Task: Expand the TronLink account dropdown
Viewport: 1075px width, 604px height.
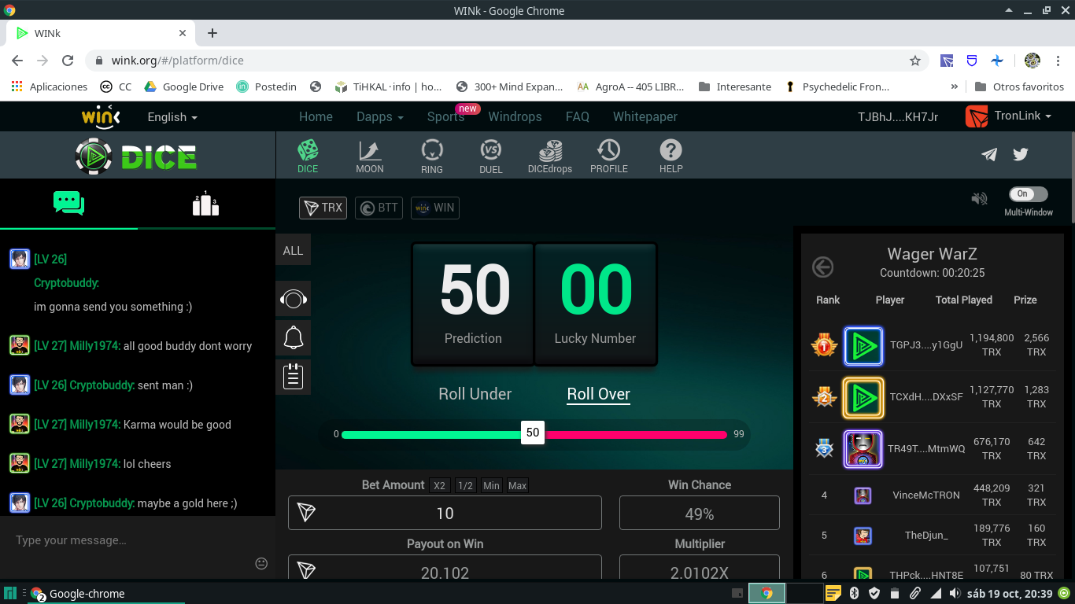Action: click(1009, 116)
